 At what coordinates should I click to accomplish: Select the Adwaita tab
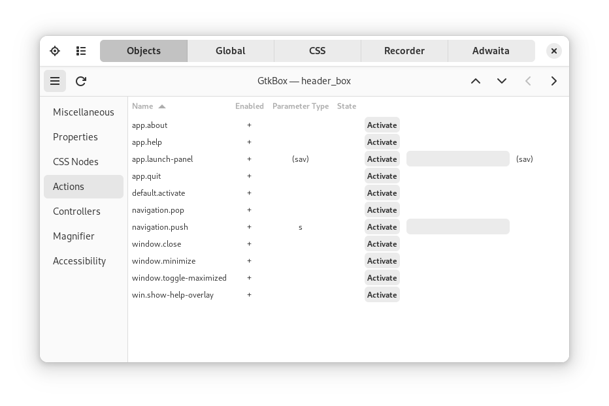coord(491,50)
